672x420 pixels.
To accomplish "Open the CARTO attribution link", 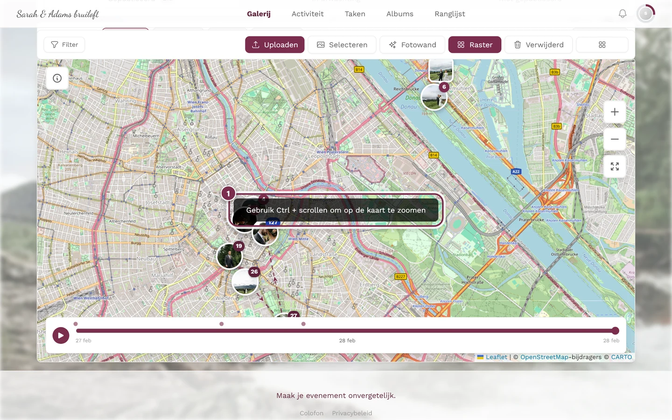I will (622, 357).
